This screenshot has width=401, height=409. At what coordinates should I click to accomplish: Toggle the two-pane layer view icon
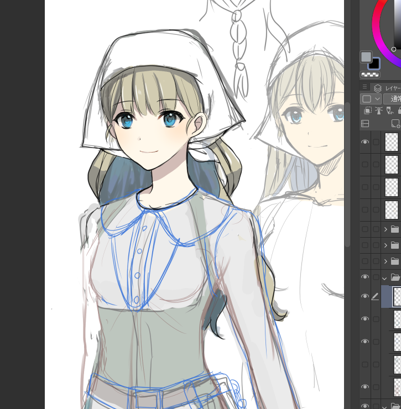[365, 123]
